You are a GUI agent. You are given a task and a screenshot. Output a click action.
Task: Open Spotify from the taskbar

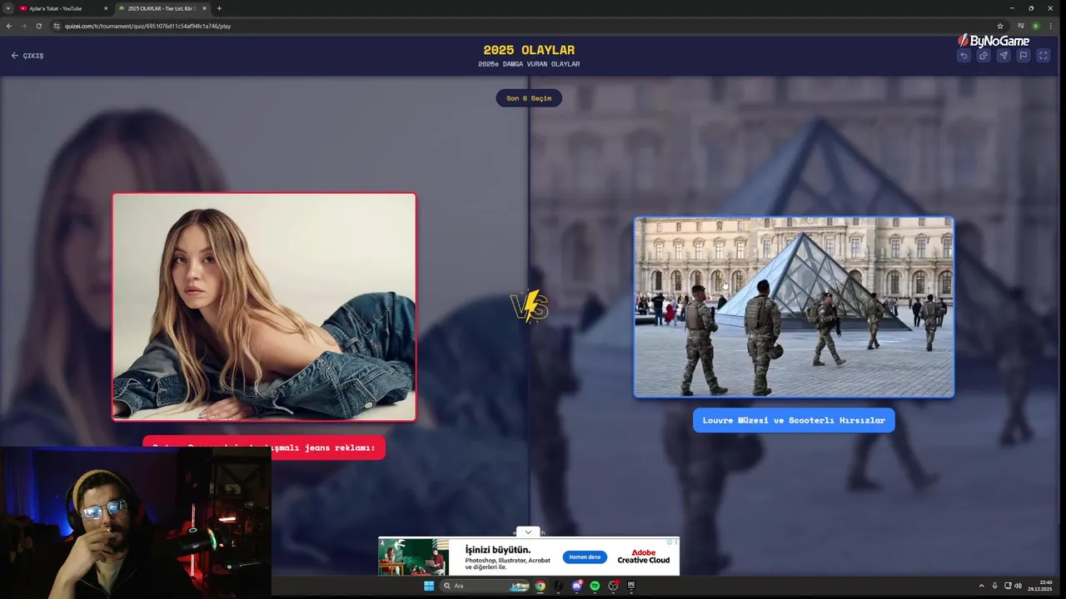(x=595, y=586)
